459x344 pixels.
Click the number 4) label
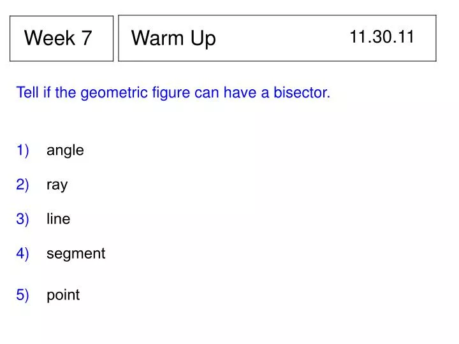pos(22,254)
